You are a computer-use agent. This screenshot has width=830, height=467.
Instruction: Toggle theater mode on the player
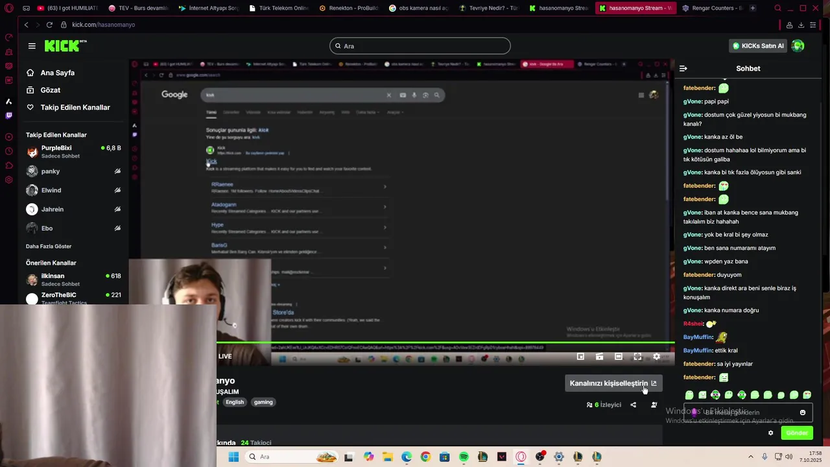pyautogui.click(x=619, y=357)
